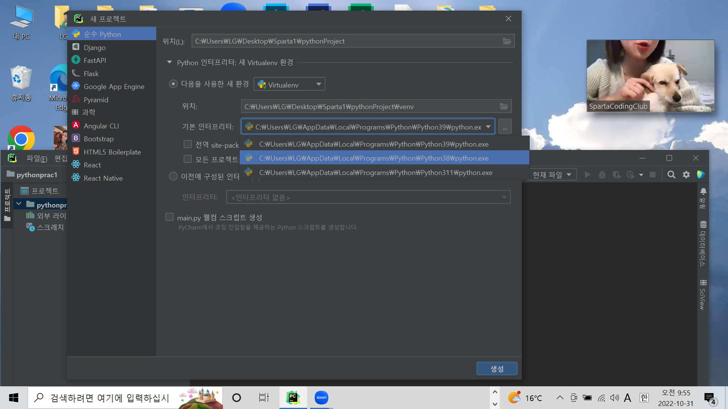The image size is (728, 409).
Task: Open notifications bell tool window
Action: (703, 198)
